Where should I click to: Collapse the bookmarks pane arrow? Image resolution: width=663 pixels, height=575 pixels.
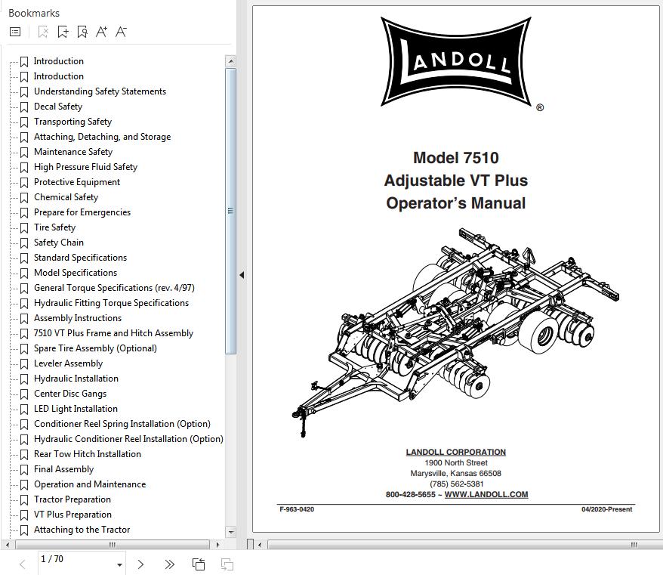242,275
